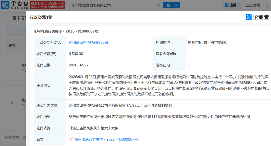This screenshot has height=146, width=271.
Task: Click the 查一下 search button
Action: point(172,5)
